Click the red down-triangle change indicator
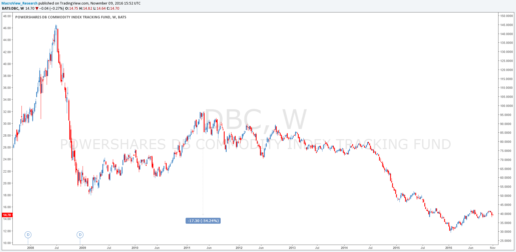The width and height of the screenshot is (516, 252). (37, 9)
